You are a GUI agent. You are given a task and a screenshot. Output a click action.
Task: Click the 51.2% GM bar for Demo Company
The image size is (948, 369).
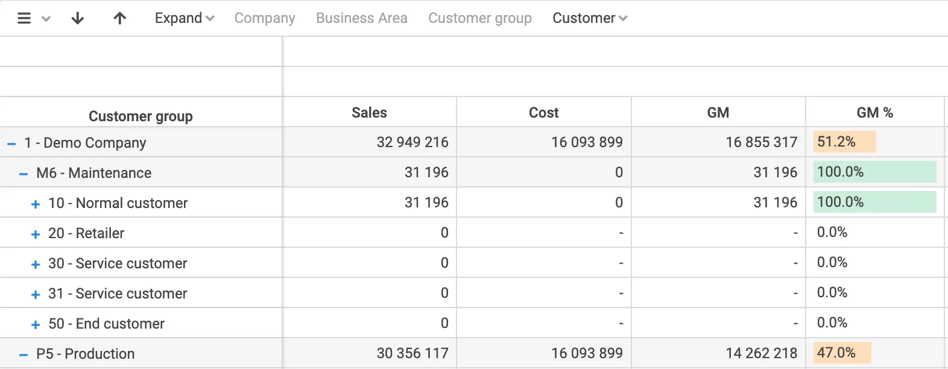tap(844, 142)
